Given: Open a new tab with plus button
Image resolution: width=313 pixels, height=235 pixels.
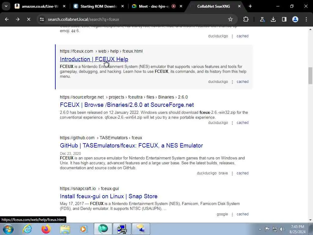Looking at the screenshot, I should (x=250, y=6).
